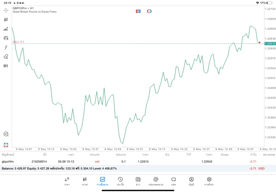
Task: Open chart type candlestick settings
Action: [6, 19]
